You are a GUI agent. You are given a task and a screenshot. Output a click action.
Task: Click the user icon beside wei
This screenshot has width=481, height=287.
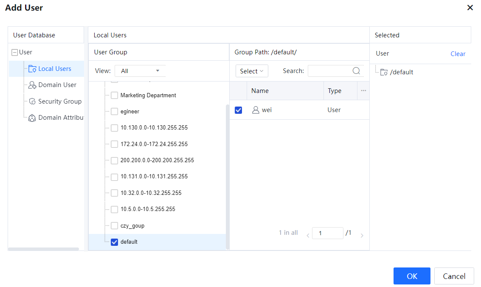click(256, 110)
